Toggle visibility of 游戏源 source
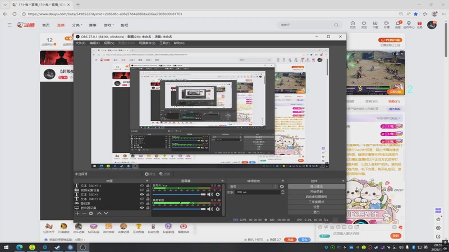449x252 pixels. 142,203
